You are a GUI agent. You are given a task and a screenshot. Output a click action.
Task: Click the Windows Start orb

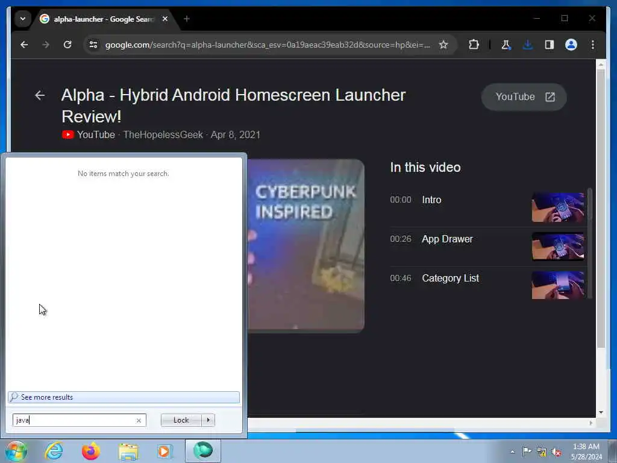tap(16, 451)
